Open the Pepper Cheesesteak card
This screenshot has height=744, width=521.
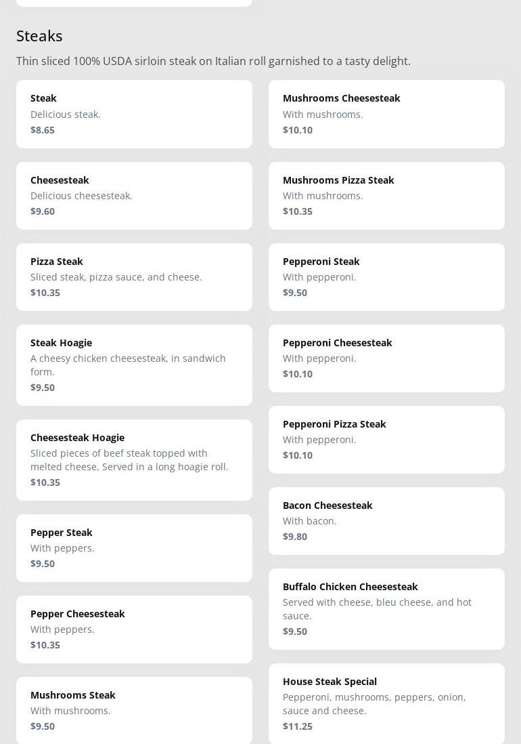134,629
